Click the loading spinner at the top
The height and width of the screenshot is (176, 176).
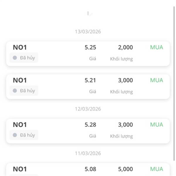[x=90, y=13]
